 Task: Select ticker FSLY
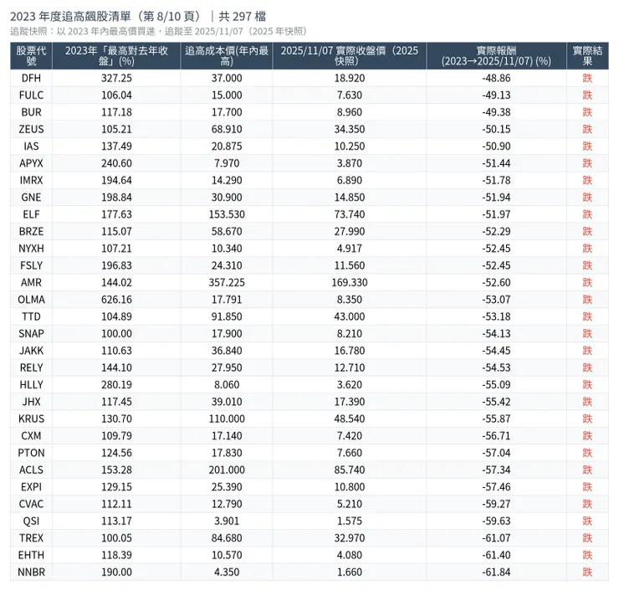(31, 265)
